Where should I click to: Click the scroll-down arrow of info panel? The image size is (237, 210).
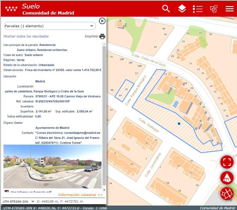point(104,190)
